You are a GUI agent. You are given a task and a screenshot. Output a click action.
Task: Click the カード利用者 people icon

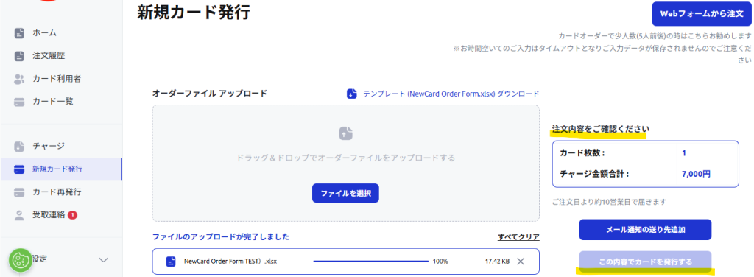pos(19,79)
